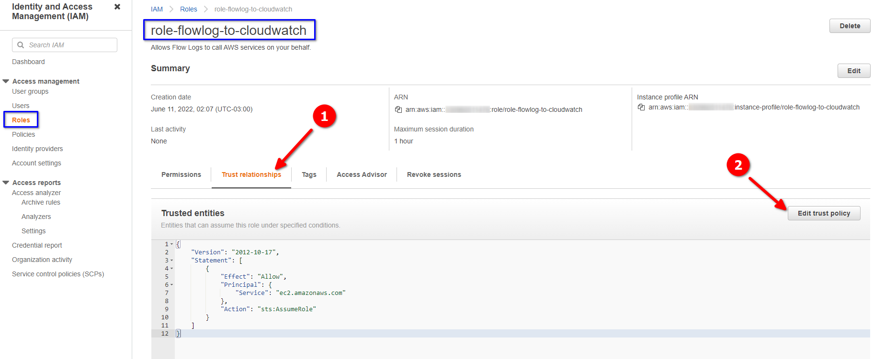Close the IAM navigation panel
Viewport: 885px width, 359px height.
coord(117,7)
